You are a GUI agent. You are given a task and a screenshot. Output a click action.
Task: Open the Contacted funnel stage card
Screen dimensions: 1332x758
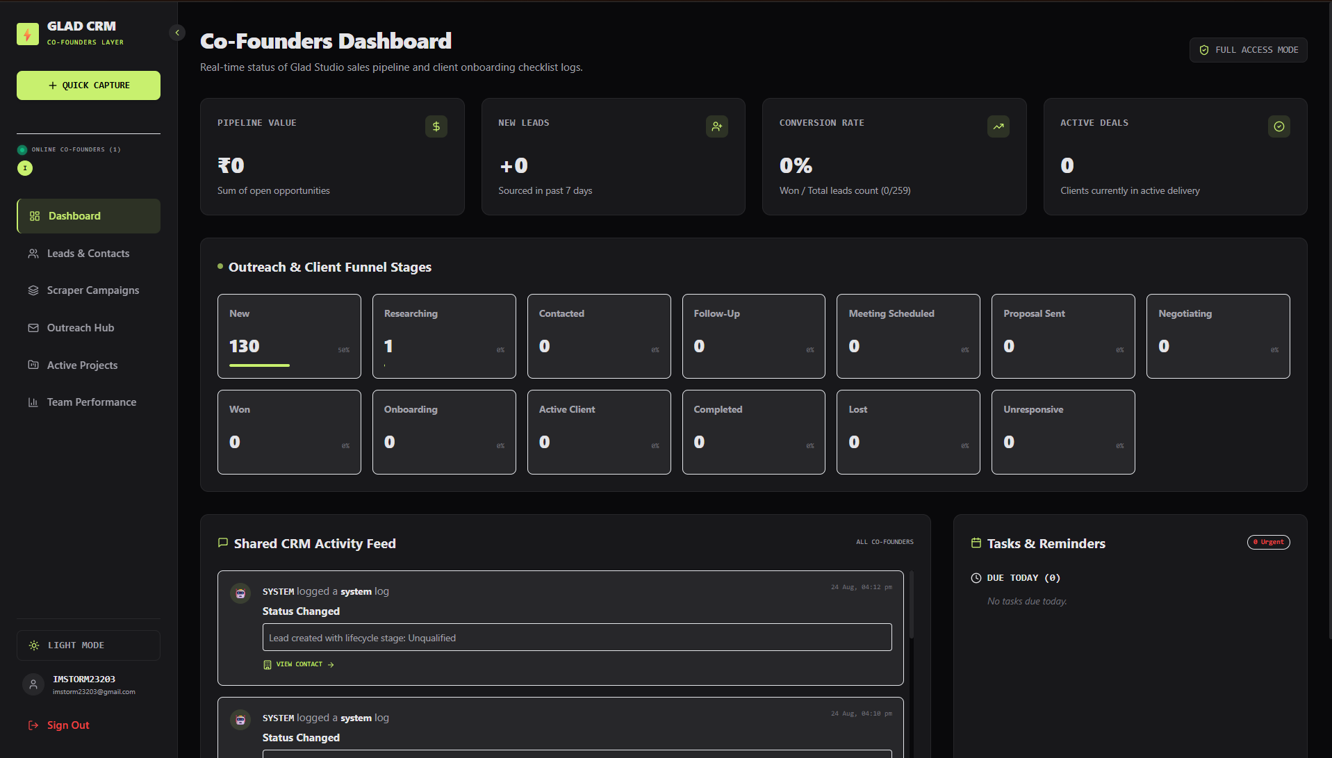pyautogui.click(x=599, y=336)
